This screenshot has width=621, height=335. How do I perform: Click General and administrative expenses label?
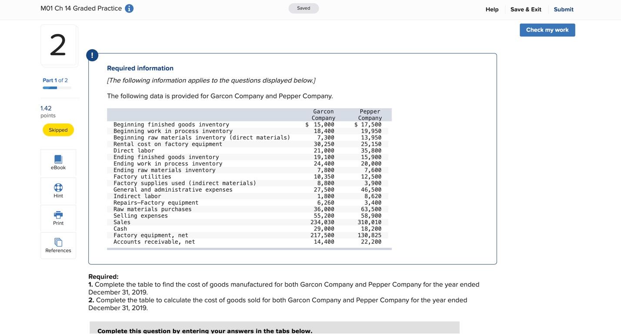pos(173,190)
